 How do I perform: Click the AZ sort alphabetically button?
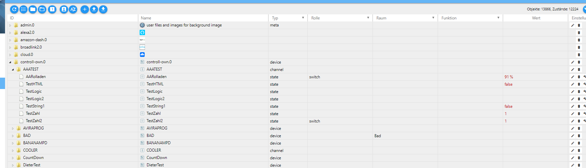(x=73, y=9)
